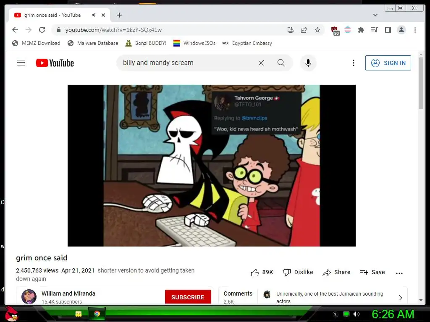The width and height of the screenshot is (430, 322).
Task: Expand Comments with the right chevron
Action: tap(400, 297)
